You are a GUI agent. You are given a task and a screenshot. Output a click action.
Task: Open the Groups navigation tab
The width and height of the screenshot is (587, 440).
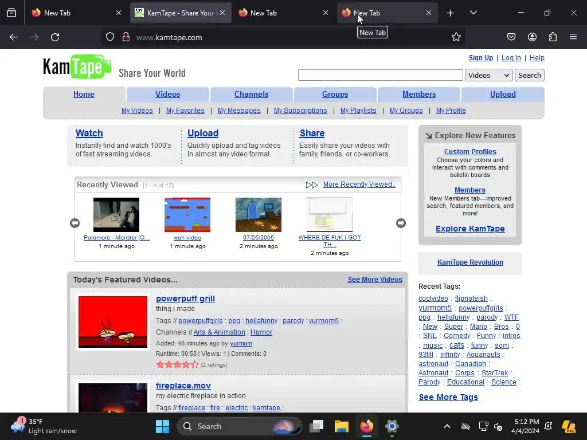(x=335, y=95)
